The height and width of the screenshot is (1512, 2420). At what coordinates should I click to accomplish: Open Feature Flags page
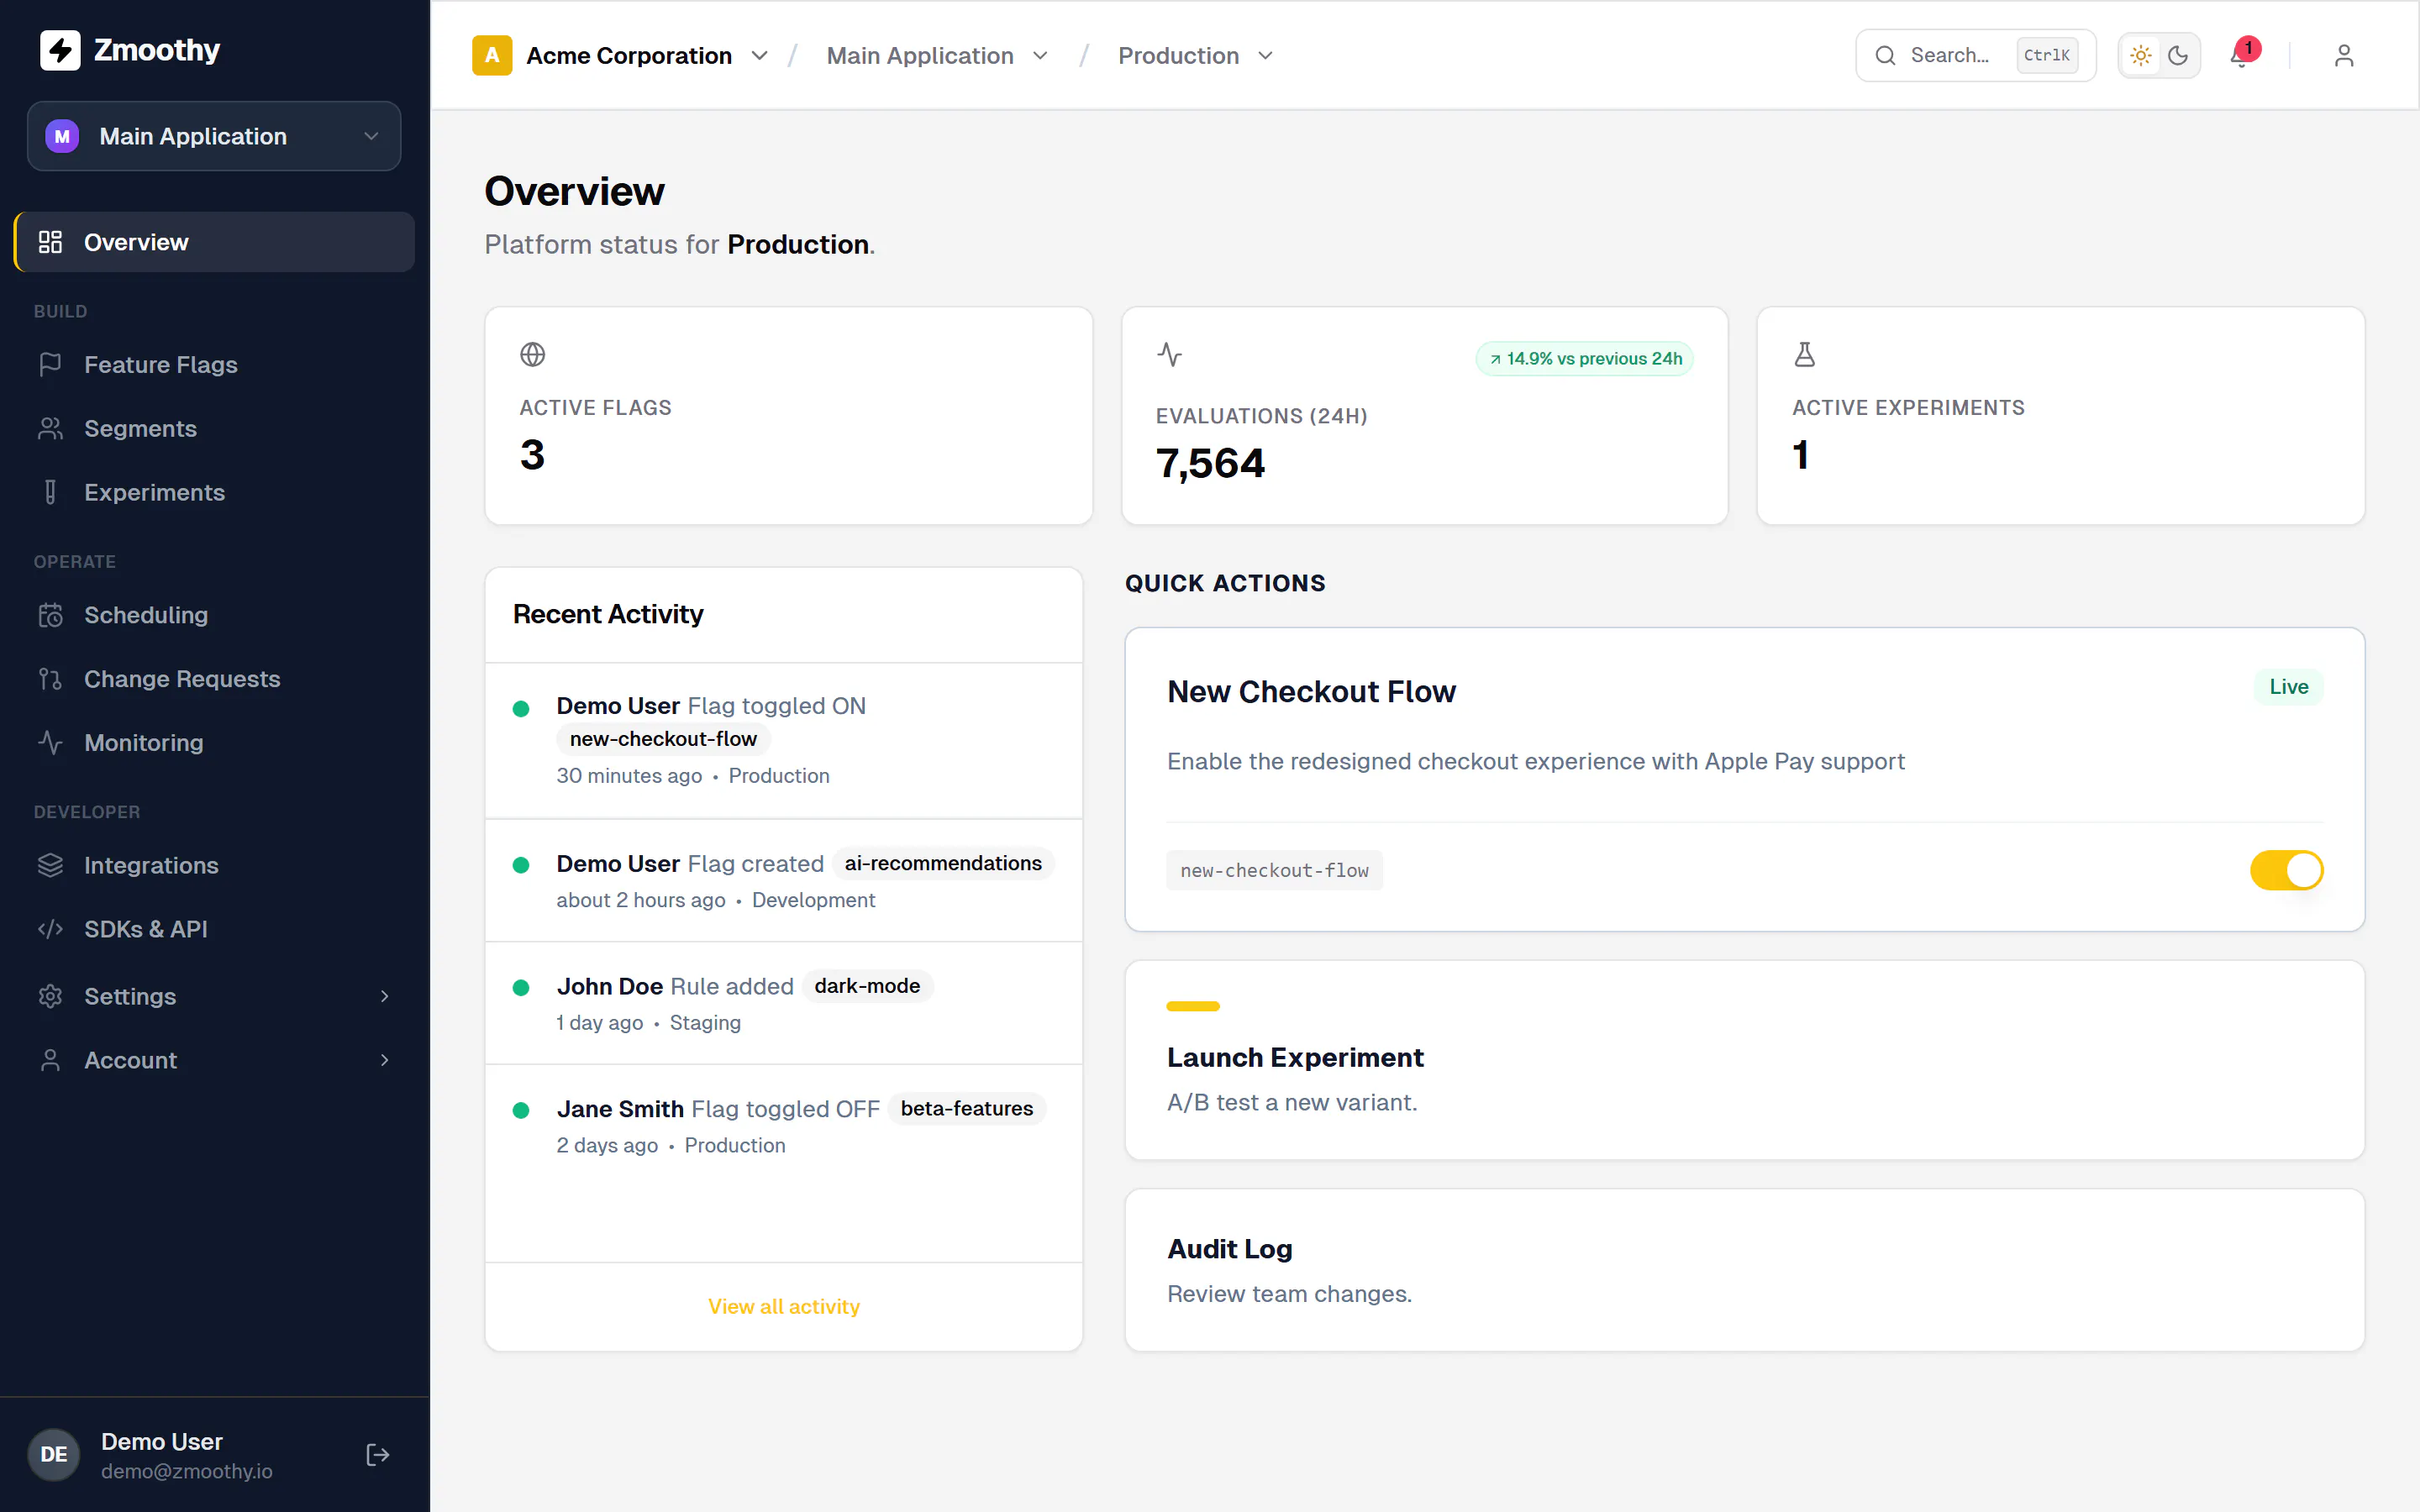[x=214, y=365]
